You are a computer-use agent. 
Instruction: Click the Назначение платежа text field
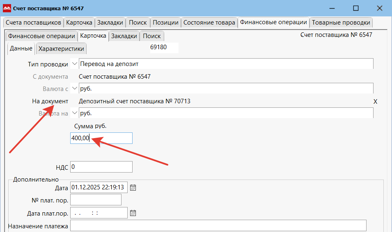point(218,226)
